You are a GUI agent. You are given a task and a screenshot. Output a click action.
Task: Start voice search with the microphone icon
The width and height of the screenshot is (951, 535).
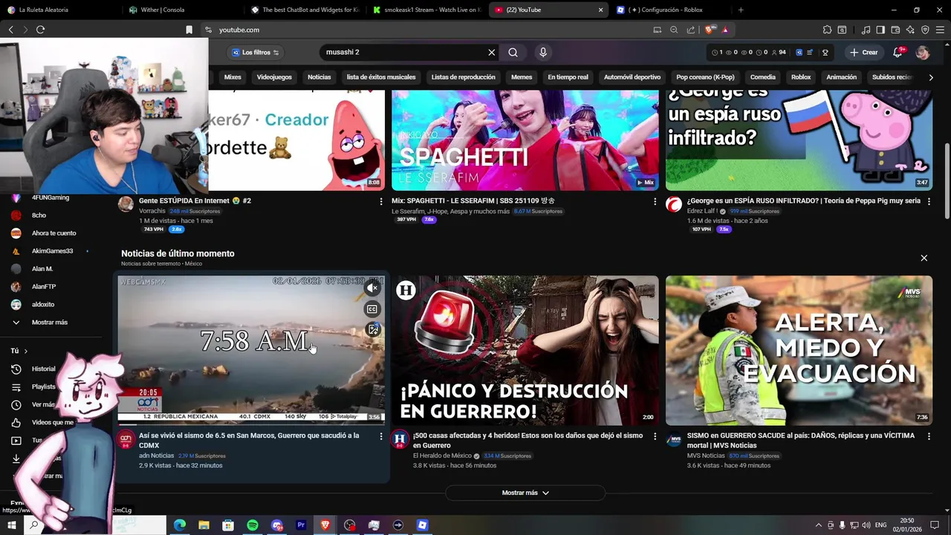click(x=543, y=53)
